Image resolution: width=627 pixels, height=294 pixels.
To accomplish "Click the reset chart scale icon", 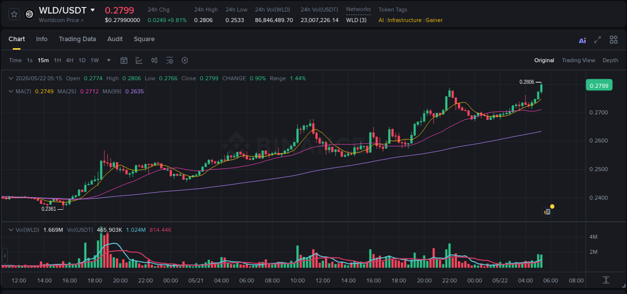I will 606,279.
